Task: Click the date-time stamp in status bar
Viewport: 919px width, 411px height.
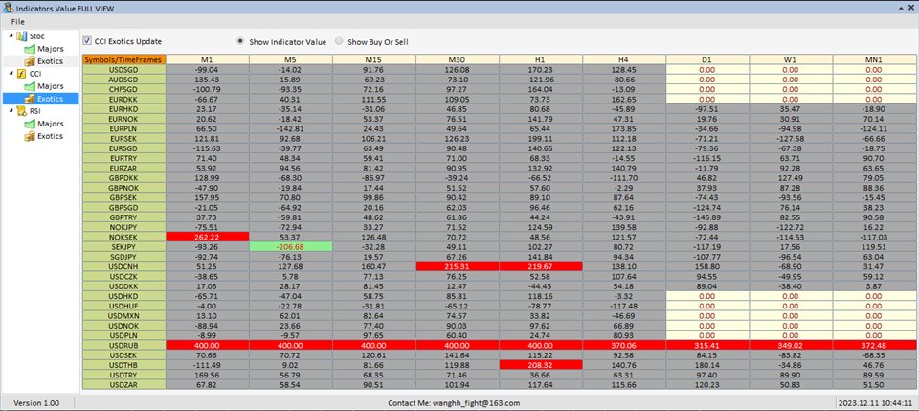Action: point(877,403)
